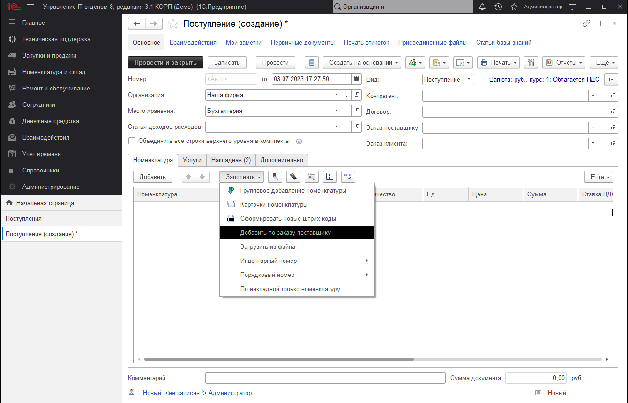Enable Объединить все строки верхнего уровня в комплекты
The width and height of the screenshot is (628, 403).
(x=132, y=141)
